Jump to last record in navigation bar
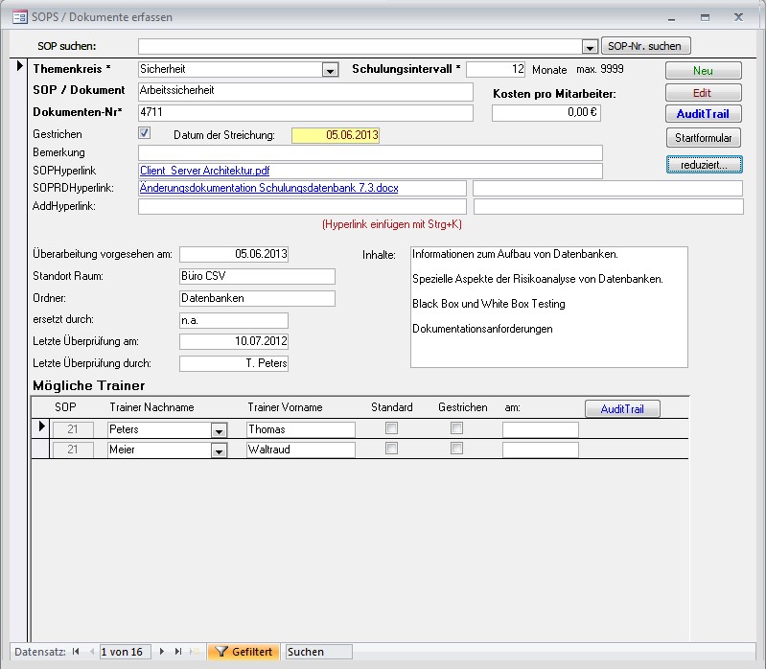This screenshot has width=766, height=669. point(178,652)
